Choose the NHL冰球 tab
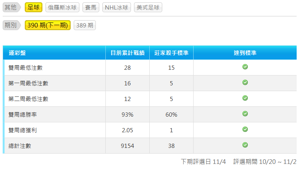The width and height of the screenshot is (302, 170). (116, 7)
